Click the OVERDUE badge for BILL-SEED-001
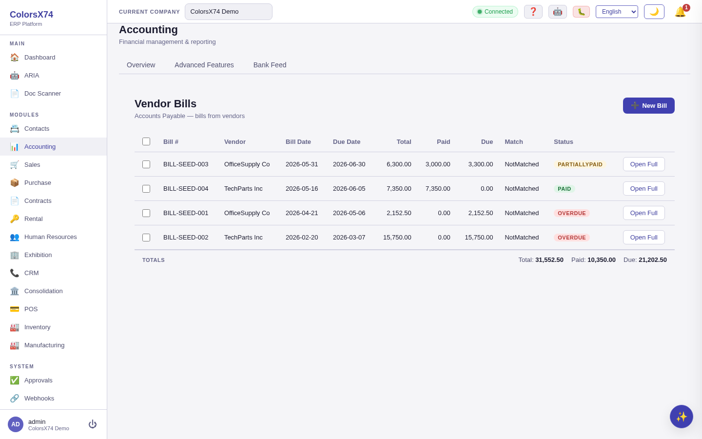 click(x=572, y=213)
